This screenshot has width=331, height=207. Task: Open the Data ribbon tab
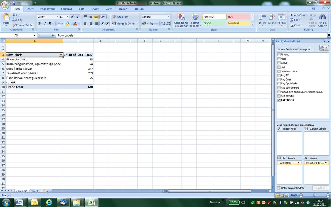[x=81, y=9]
